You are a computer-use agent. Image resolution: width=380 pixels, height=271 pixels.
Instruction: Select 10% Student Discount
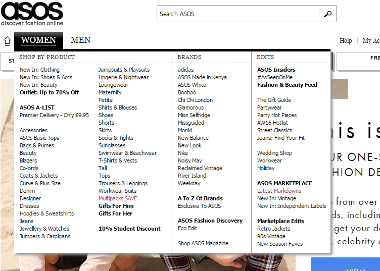(129, 229)
